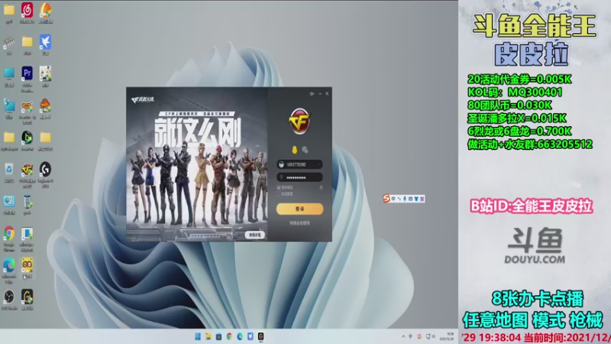This screenshot has height=344, width=611.
Task: Click the red CF logo emblem
Action: 299,121
